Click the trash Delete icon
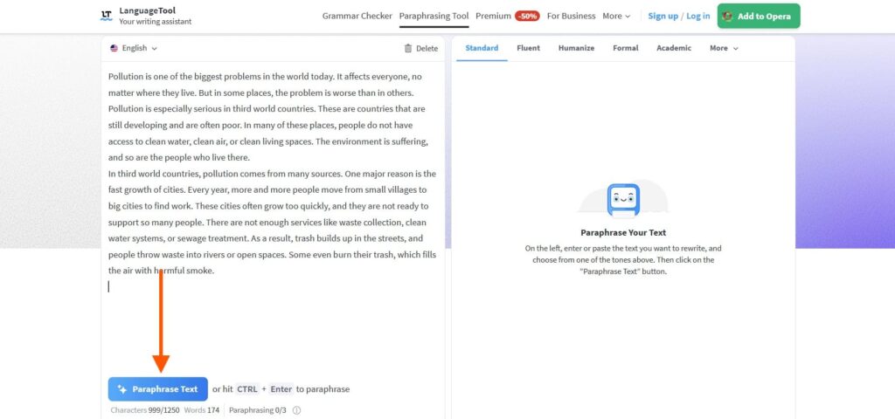Image resolution: width=895 pixels, height=419 pixels. pos(408,49)
